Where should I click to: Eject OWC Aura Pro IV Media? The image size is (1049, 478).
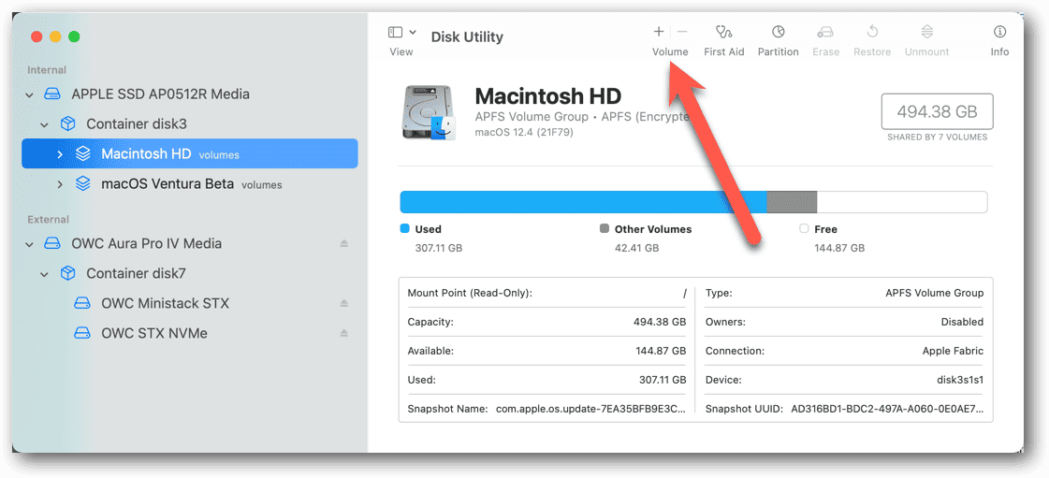[343, 244]
